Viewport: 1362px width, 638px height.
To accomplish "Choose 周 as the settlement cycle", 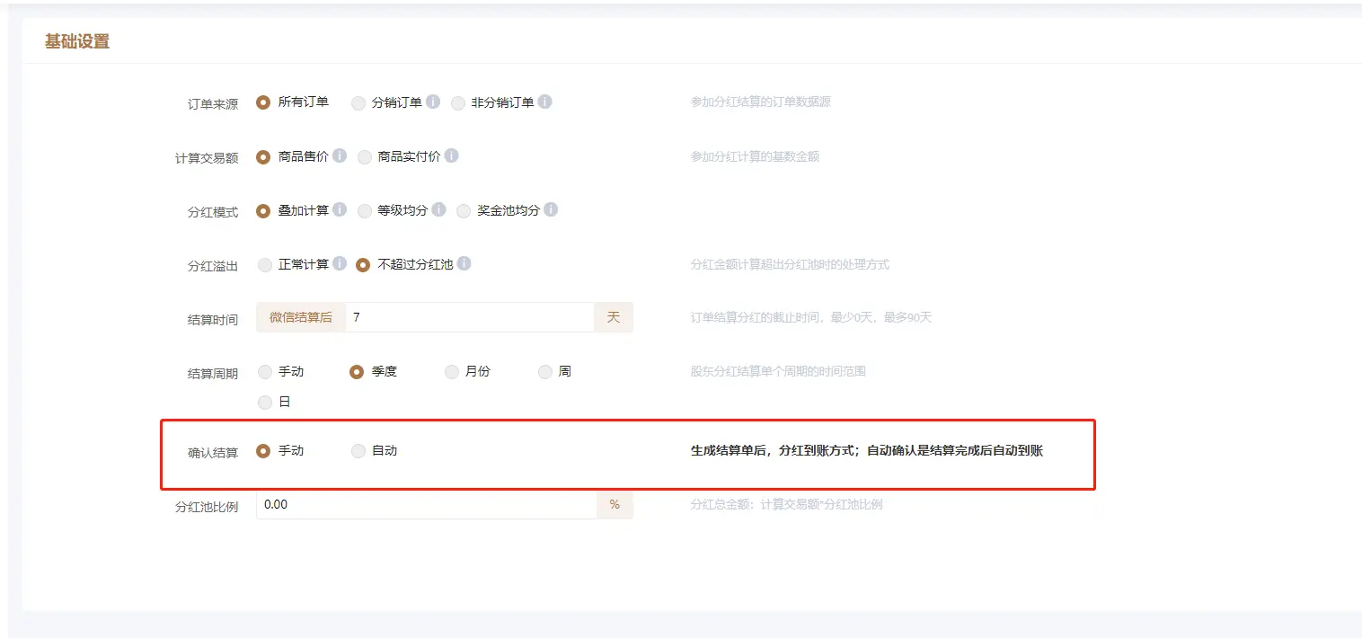I will click(x=545, y=372).
